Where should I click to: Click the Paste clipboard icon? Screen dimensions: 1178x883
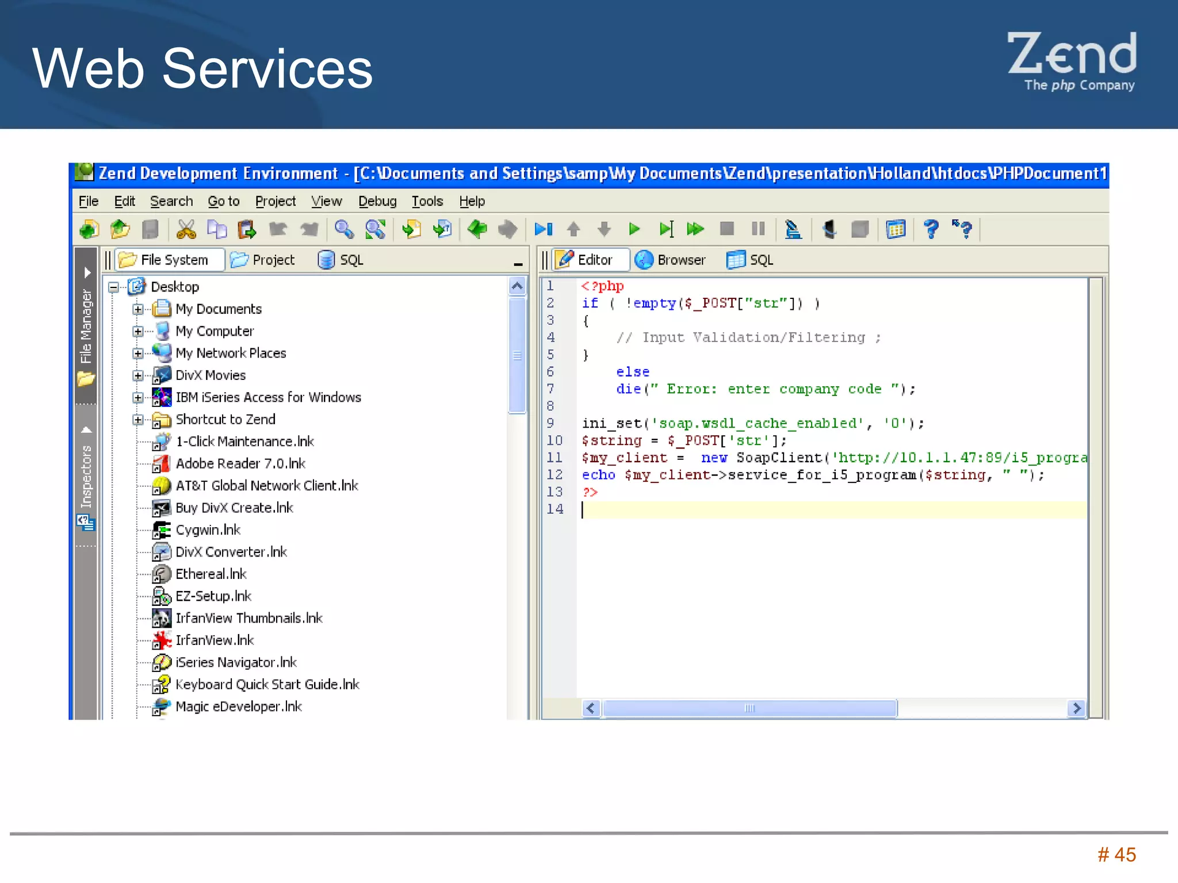click(247, 230)
